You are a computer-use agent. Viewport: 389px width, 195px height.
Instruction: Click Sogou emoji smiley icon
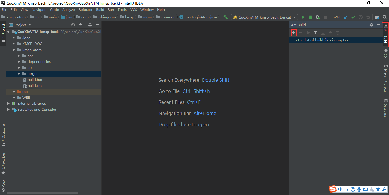[x=353, y=189]
